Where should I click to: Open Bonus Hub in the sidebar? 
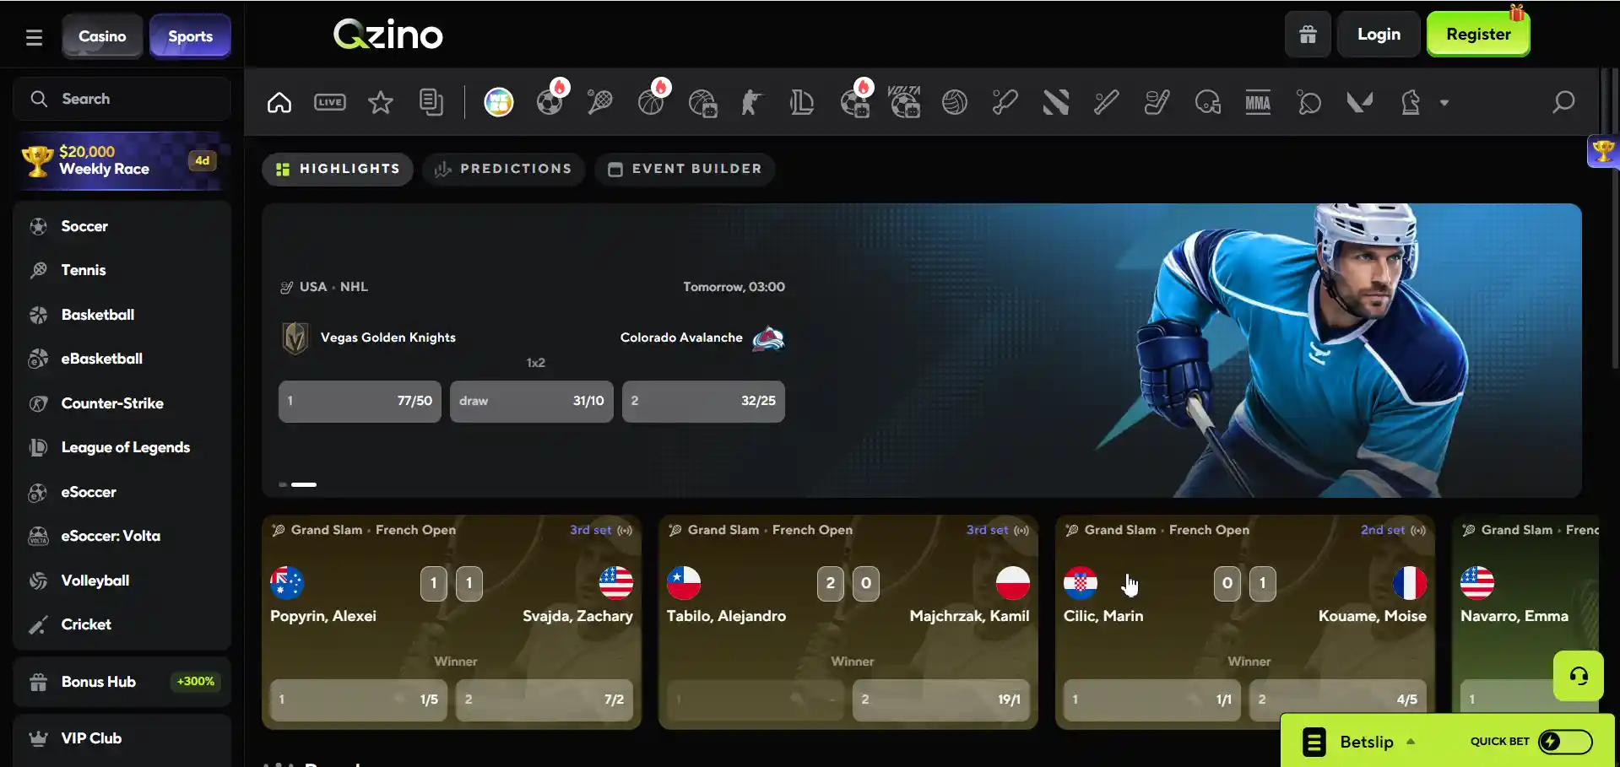click(x=122, y=682)
